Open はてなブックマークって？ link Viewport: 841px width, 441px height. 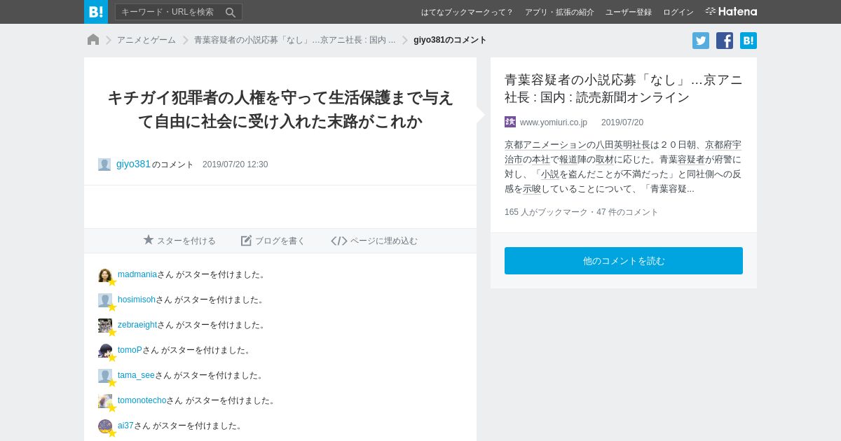467,12
